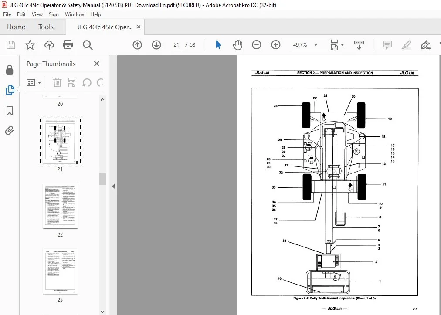Click the insert pages thumbnail icon

pos(72,83)
